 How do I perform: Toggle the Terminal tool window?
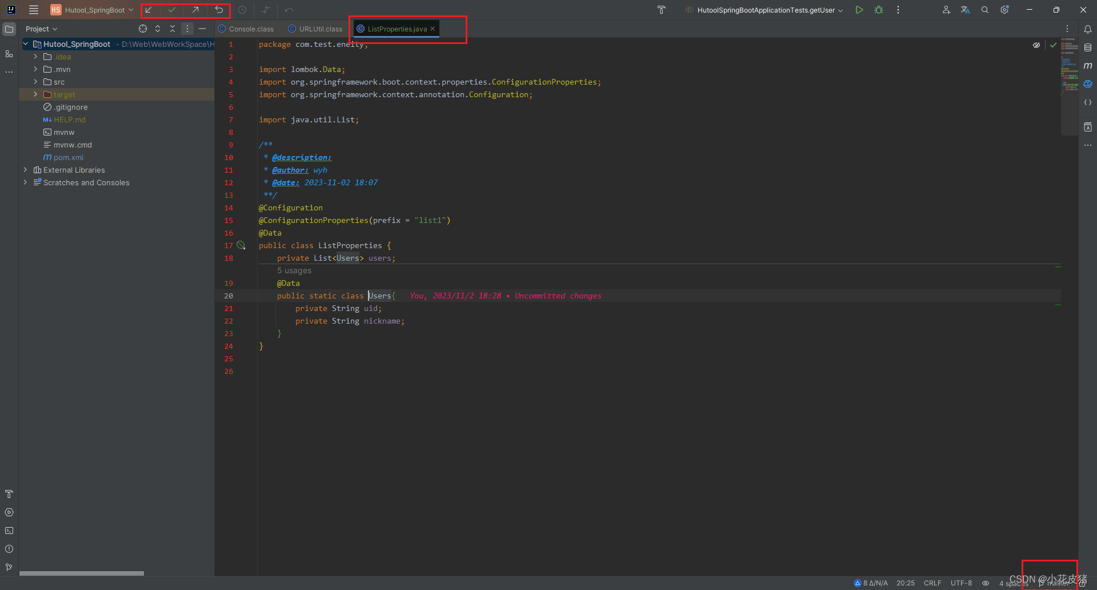tap(9, 531)
